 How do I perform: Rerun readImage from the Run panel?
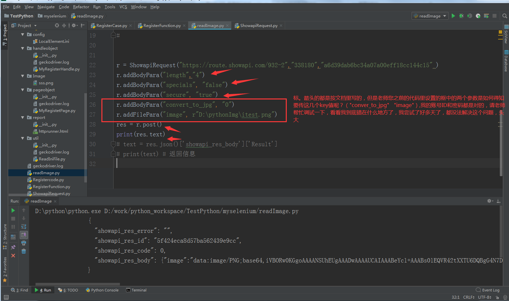click(13, 210)
